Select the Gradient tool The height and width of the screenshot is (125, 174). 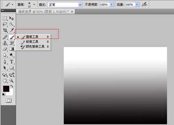coord(11,49)
